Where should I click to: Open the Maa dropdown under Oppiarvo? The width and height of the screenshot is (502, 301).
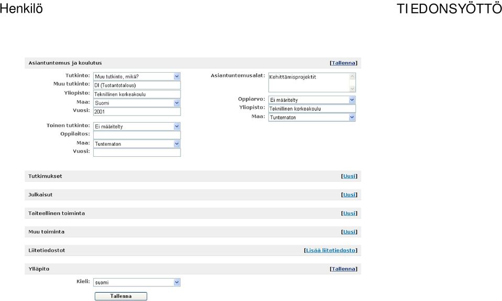[x=312, y=117]
